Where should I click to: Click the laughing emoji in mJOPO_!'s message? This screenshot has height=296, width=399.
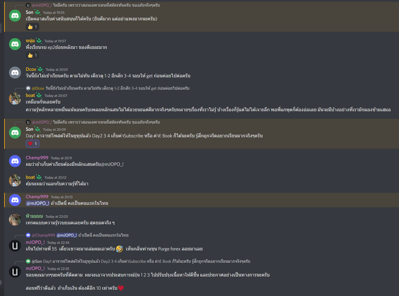[119, 249]
